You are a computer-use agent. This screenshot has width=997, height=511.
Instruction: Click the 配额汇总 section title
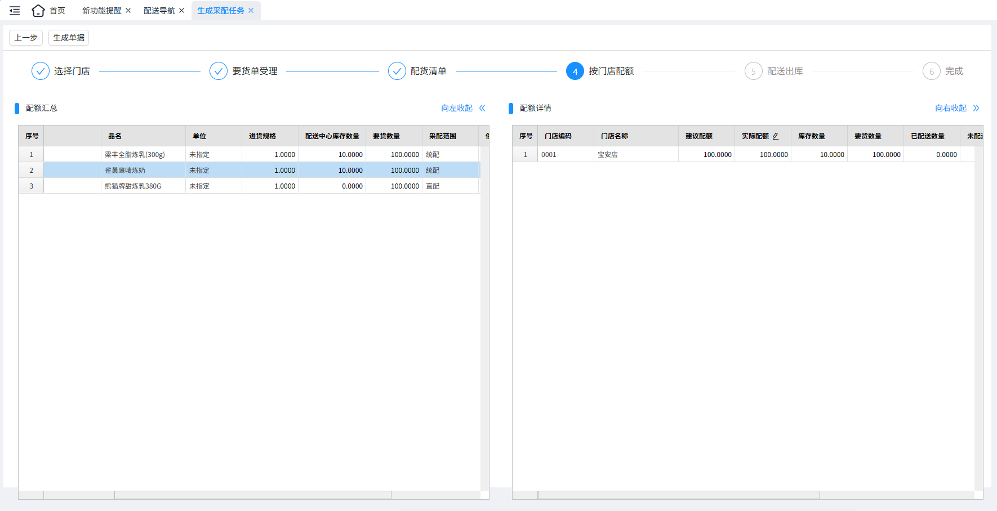[x=42, y=108]
